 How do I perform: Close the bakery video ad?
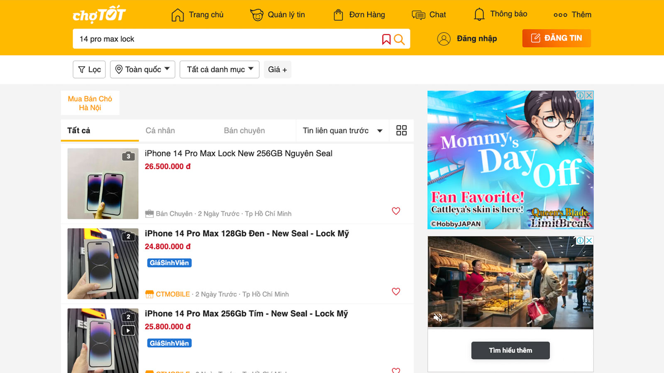click(589, 240)
